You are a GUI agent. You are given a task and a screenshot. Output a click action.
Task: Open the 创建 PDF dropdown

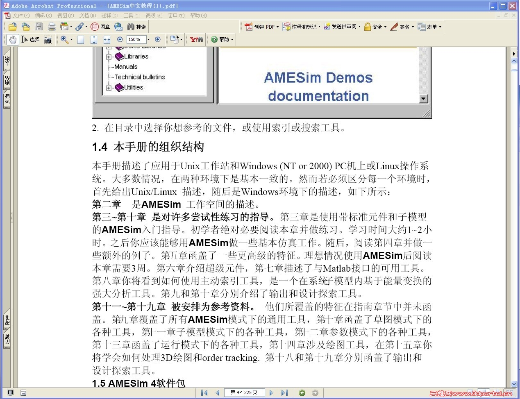coord(261,27)
